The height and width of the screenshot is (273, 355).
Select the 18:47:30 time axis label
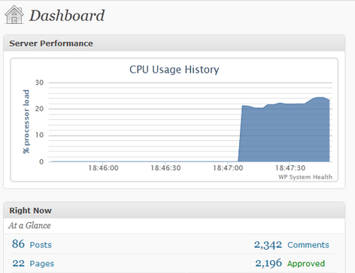[290, 168]
